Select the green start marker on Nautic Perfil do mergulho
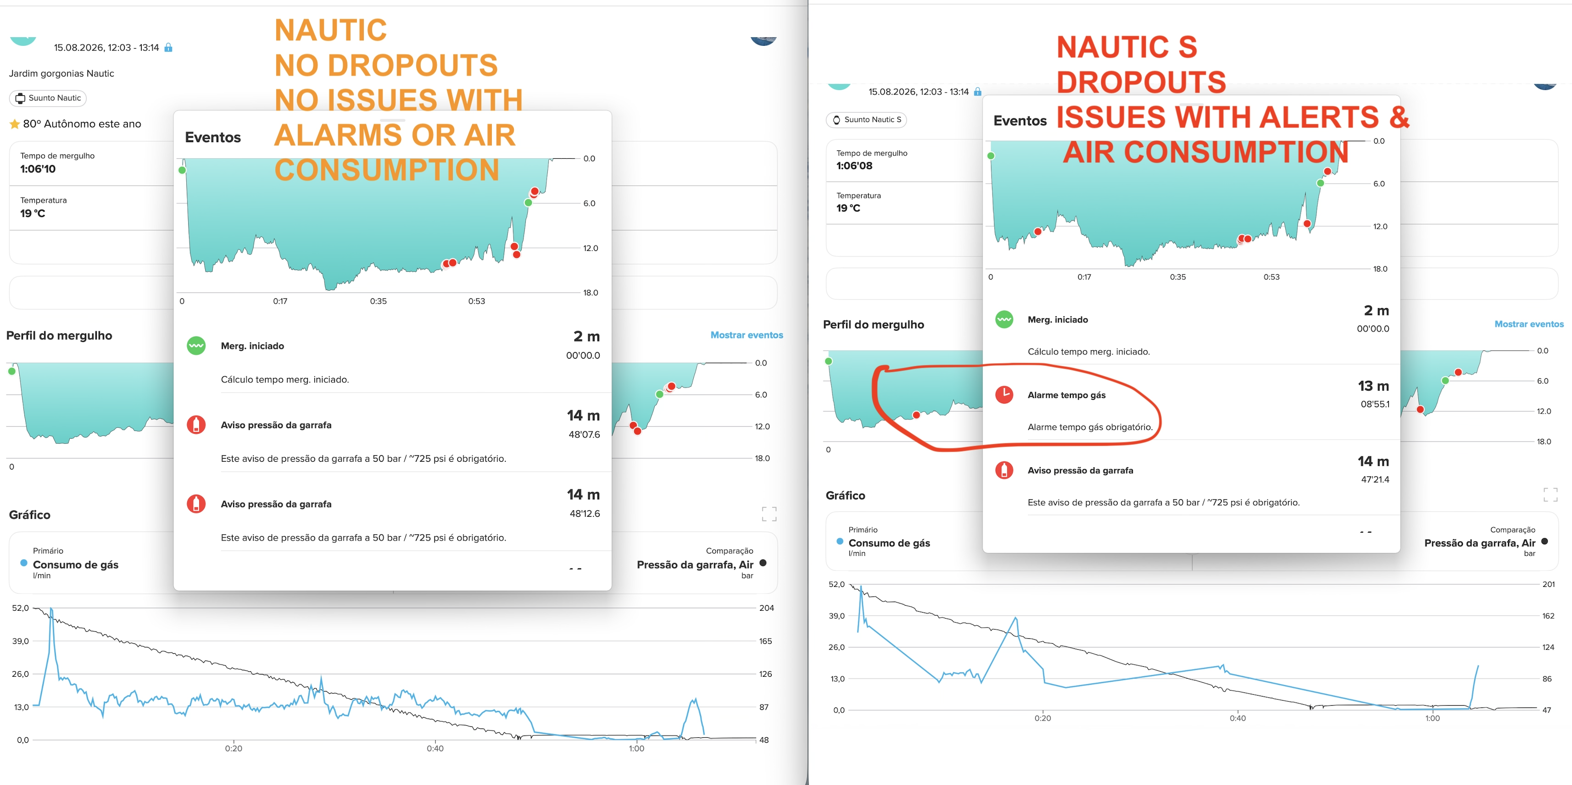This screenshot has width=1572, height=785. pos(11,371)
